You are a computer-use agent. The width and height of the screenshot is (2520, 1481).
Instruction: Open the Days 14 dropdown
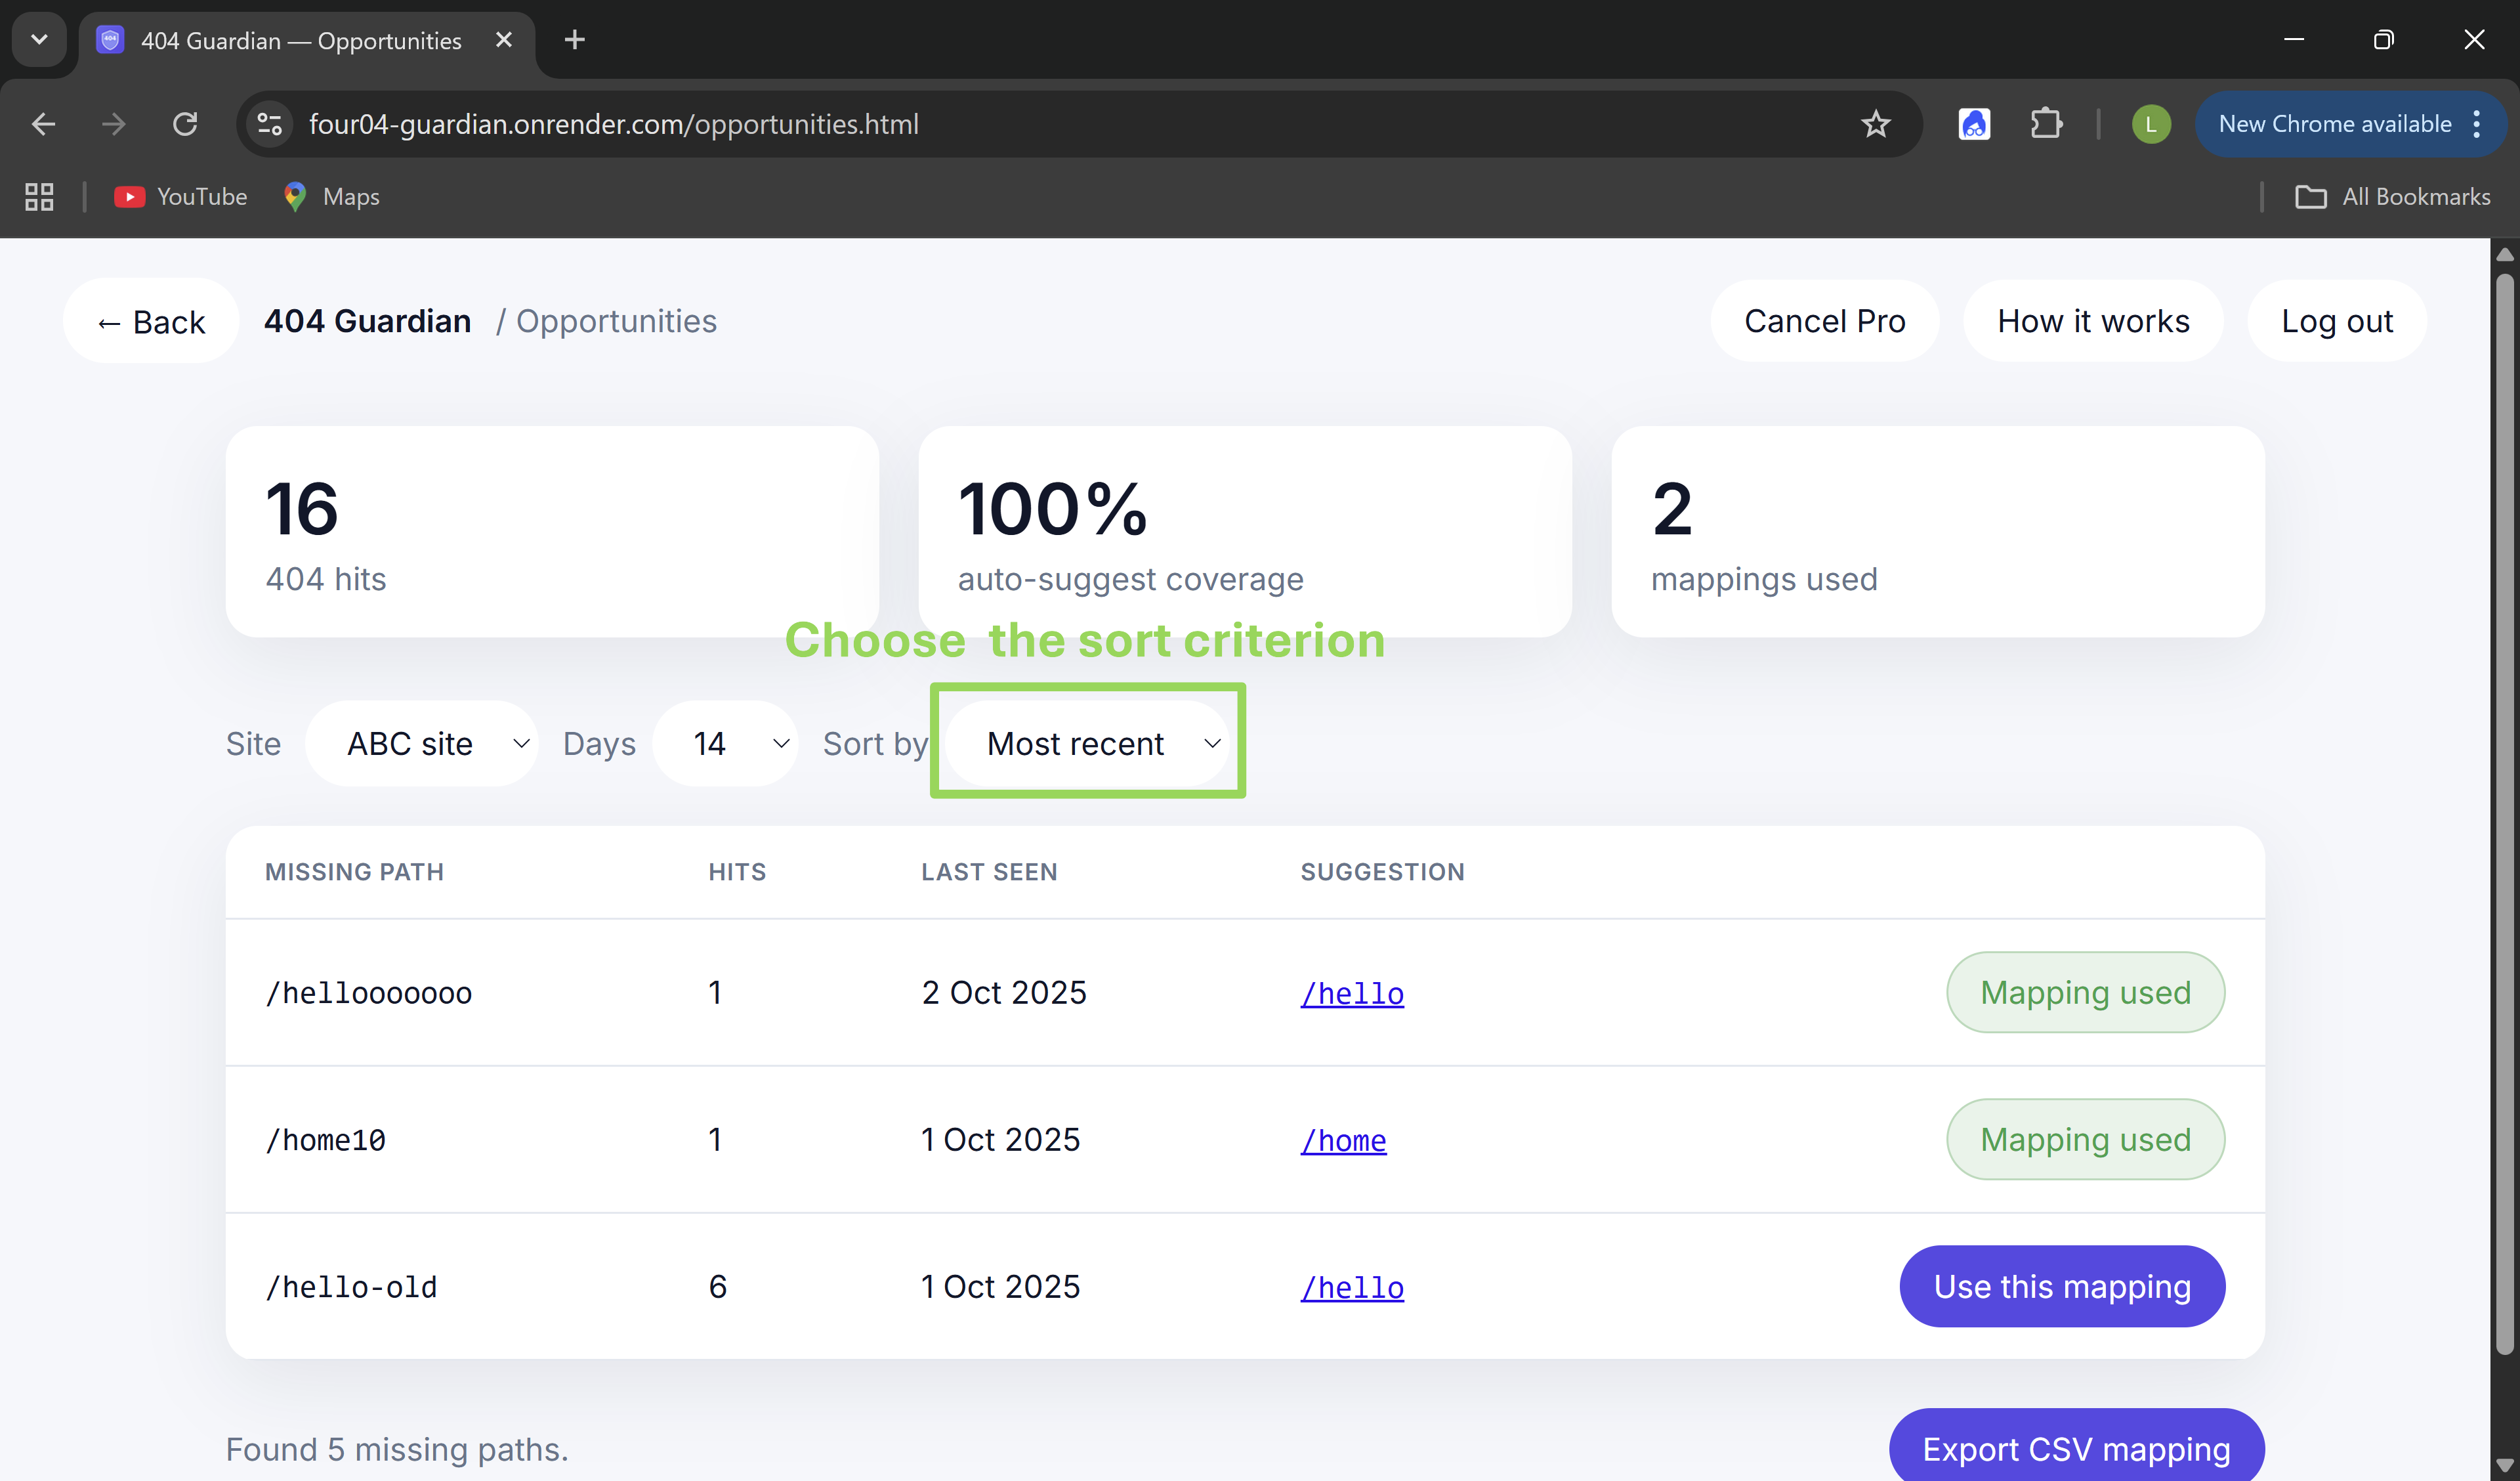click(x=725, y=744)
